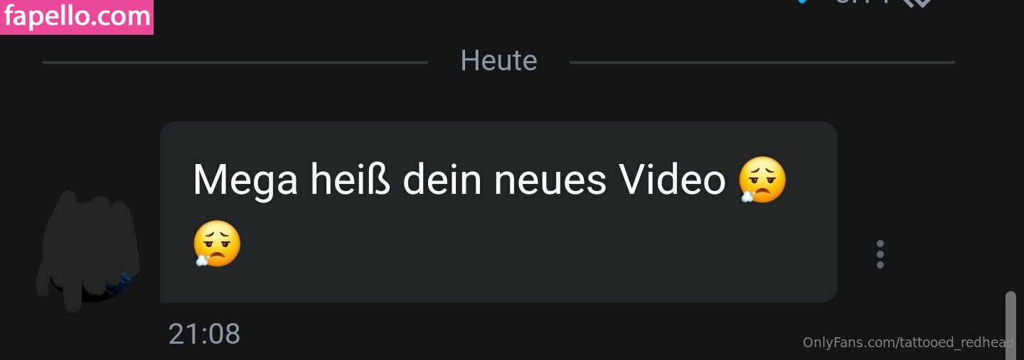The width and height of the screenshot is (1024, 360).
Task: Click the word "Mega" in the chat bubble
Action: [245, 182]
